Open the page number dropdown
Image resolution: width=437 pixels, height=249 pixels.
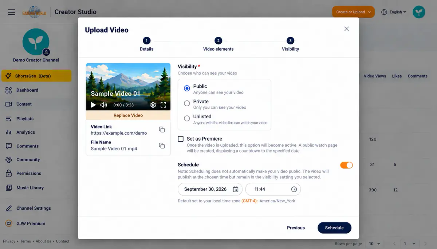[409, 244]
